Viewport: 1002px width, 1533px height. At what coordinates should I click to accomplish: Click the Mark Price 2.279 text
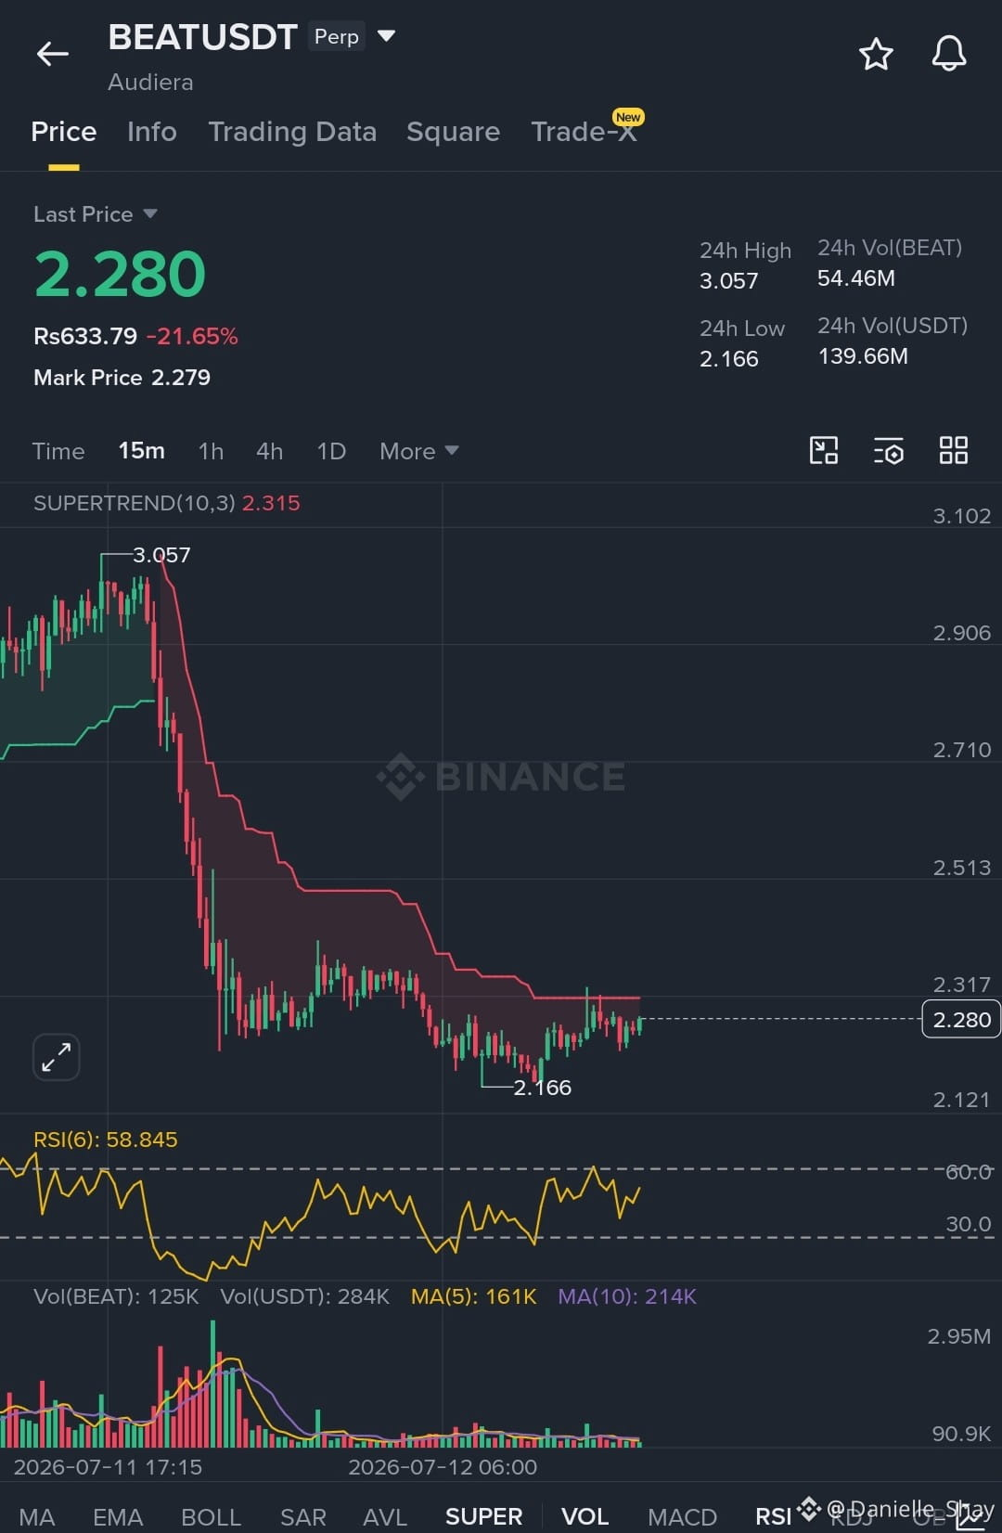point(122,378)
